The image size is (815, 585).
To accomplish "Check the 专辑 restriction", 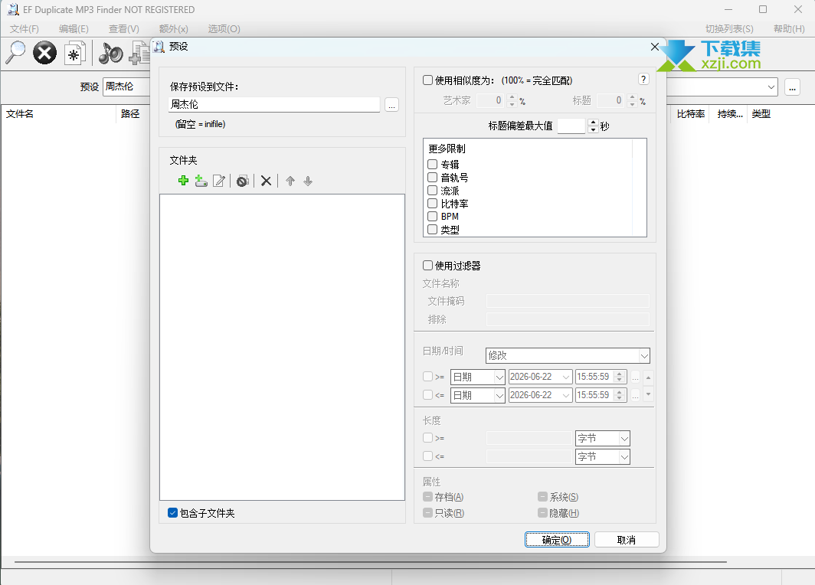I will [x=432, y=164].
